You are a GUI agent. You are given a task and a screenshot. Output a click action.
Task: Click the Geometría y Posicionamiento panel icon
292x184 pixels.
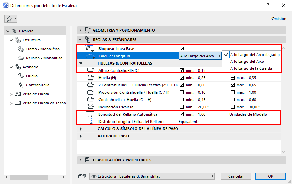click(87, 30)
